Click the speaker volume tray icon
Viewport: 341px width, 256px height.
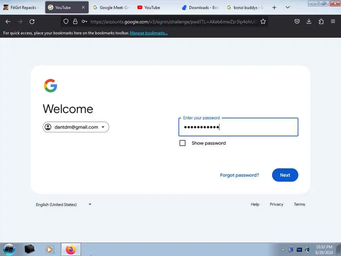coord(307,250)
